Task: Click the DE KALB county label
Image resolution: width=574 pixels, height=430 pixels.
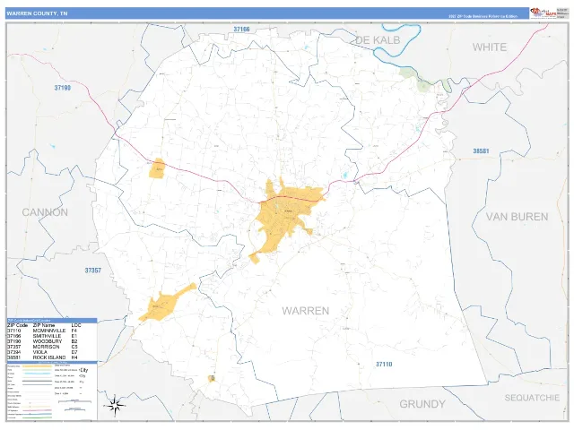Action: coord(378,40)
